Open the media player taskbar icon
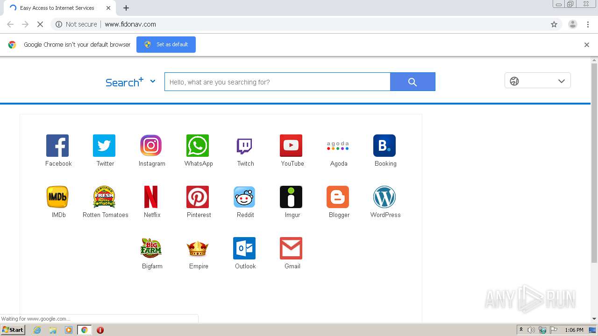This screenshot has width=598, height=336. pyautogui.click(x=69, y=330)
